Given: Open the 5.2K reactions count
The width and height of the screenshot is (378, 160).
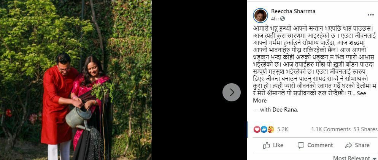Looking at the screenshot, I should [x=283, y=129].
